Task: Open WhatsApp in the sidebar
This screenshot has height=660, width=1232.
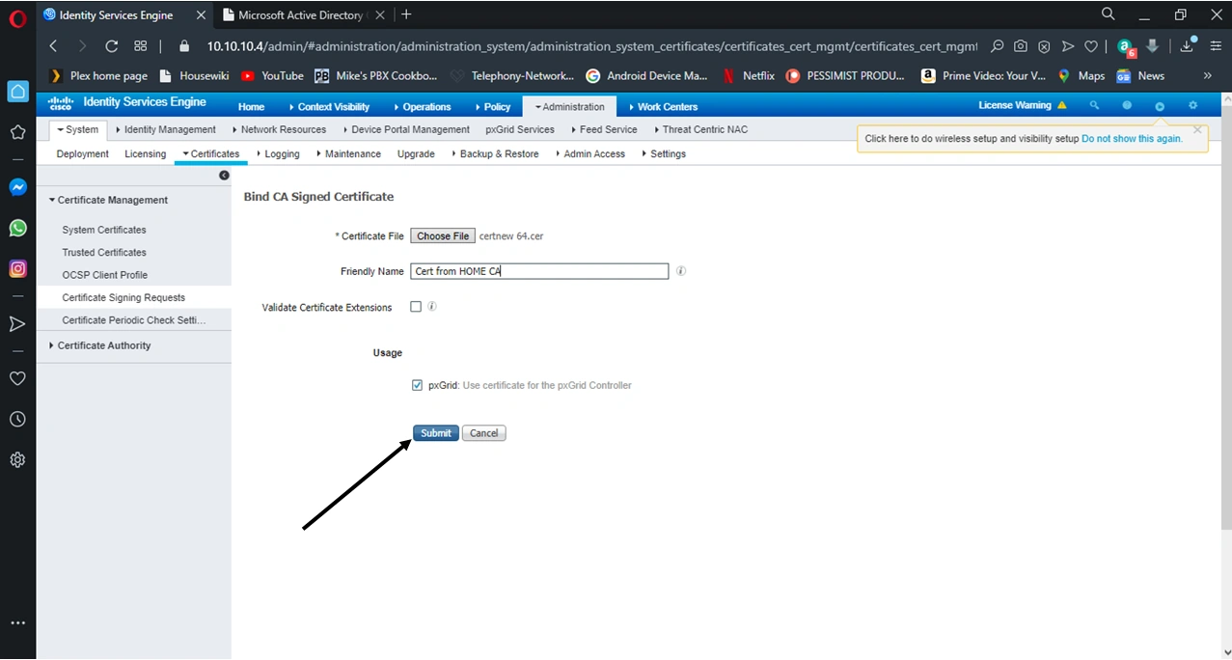Action: (17, 228)
